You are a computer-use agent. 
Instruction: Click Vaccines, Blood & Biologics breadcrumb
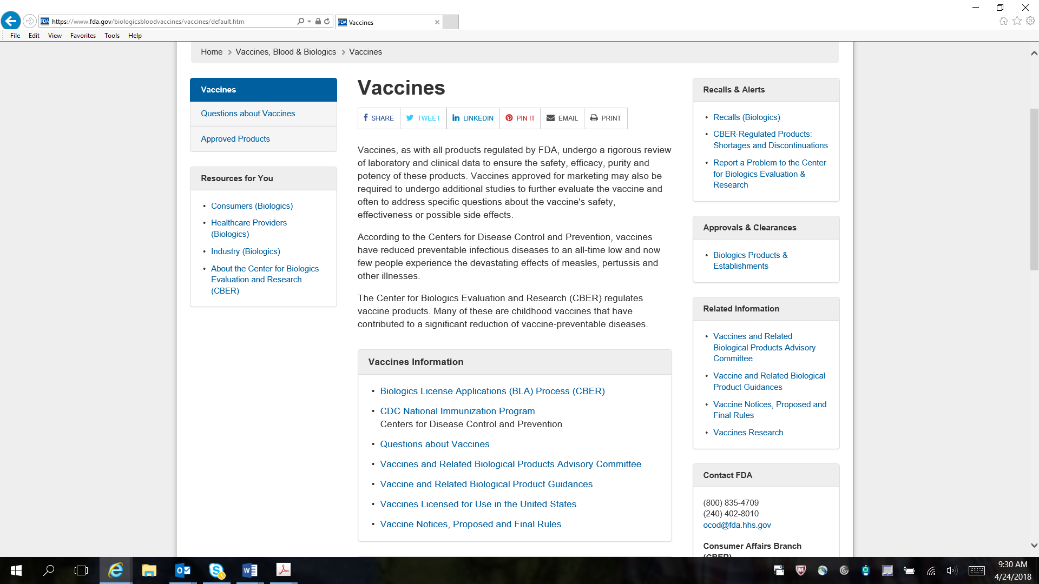[x=285, y=52]
